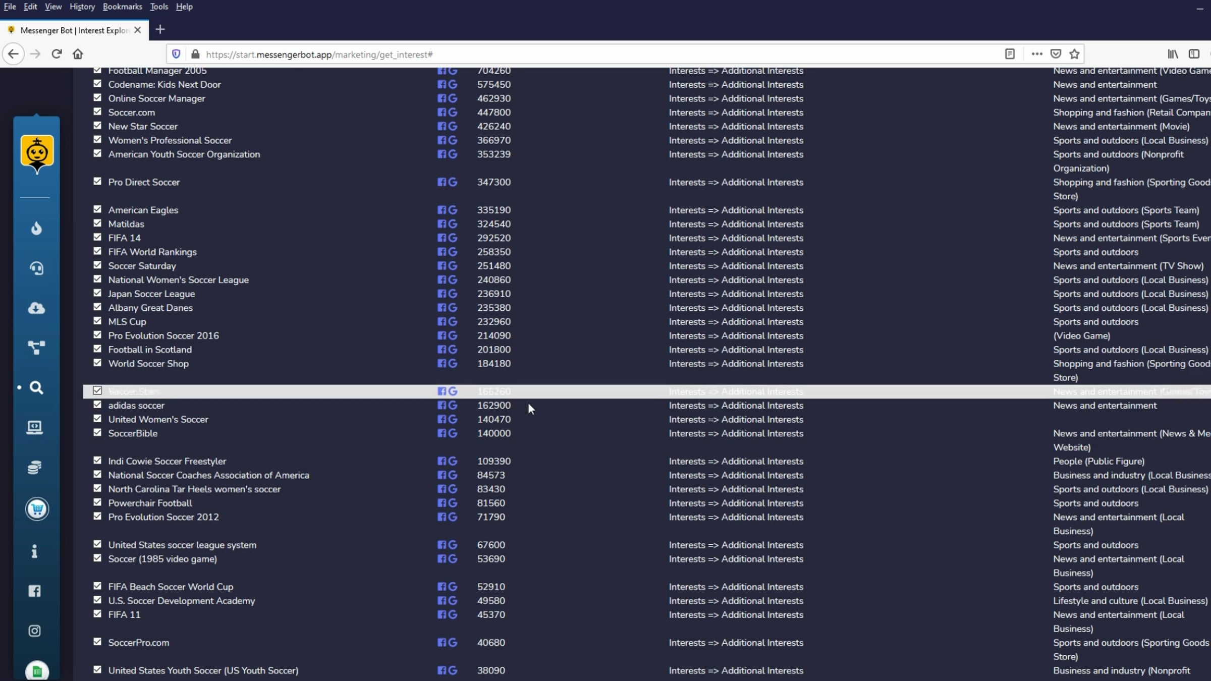Image resolution: width=1211 pixels, height=681 pixels.
Task: Open the headset support sidebar icon
Action: (x=36, y=268)
